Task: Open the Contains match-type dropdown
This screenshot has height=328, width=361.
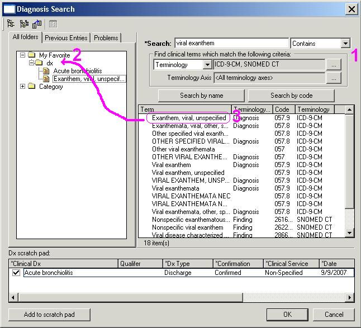Action: point(345,43)
